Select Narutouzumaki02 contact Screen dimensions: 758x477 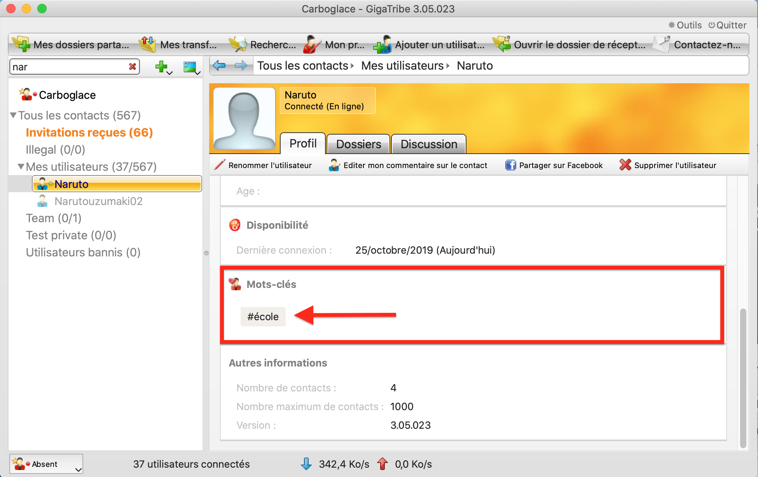(98, 201)
